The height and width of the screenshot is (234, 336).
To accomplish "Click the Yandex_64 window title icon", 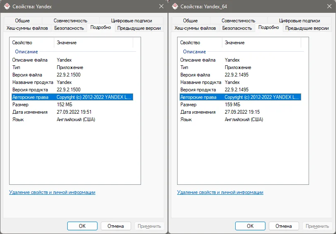I will (175, 6).
